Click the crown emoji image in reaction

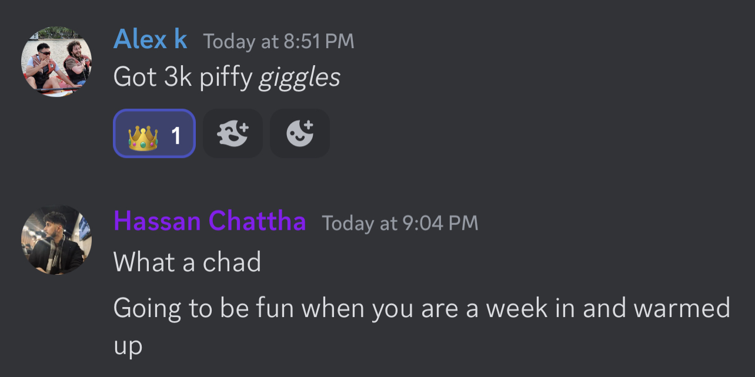[x=143, y=134]
